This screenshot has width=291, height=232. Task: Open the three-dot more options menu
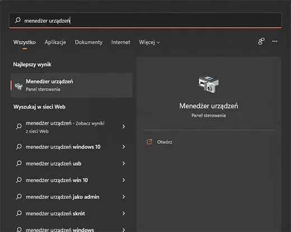[x=275, y=41]
